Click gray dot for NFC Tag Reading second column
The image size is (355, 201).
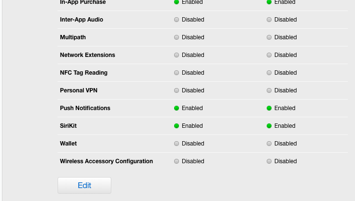coord(269,73)
